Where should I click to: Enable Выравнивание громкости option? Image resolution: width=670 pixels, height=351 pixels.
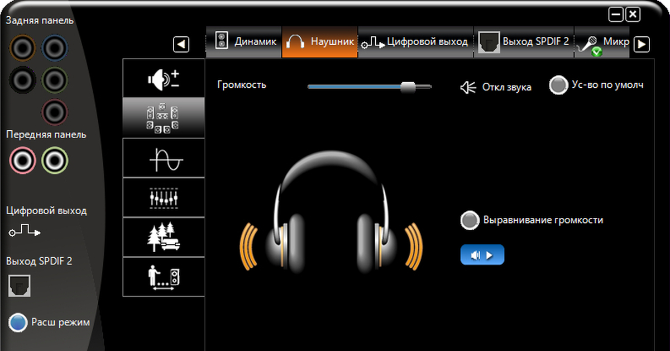[470, 220]
